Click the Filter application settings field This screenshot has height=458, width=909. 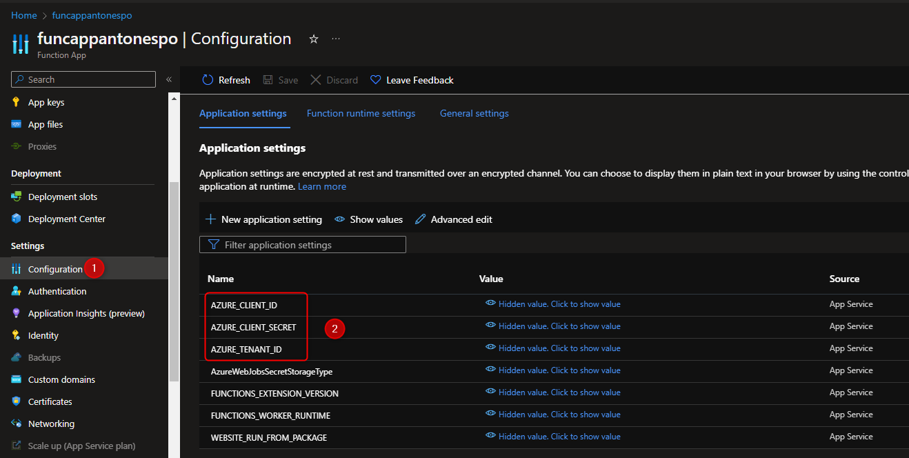click(302, 244)
